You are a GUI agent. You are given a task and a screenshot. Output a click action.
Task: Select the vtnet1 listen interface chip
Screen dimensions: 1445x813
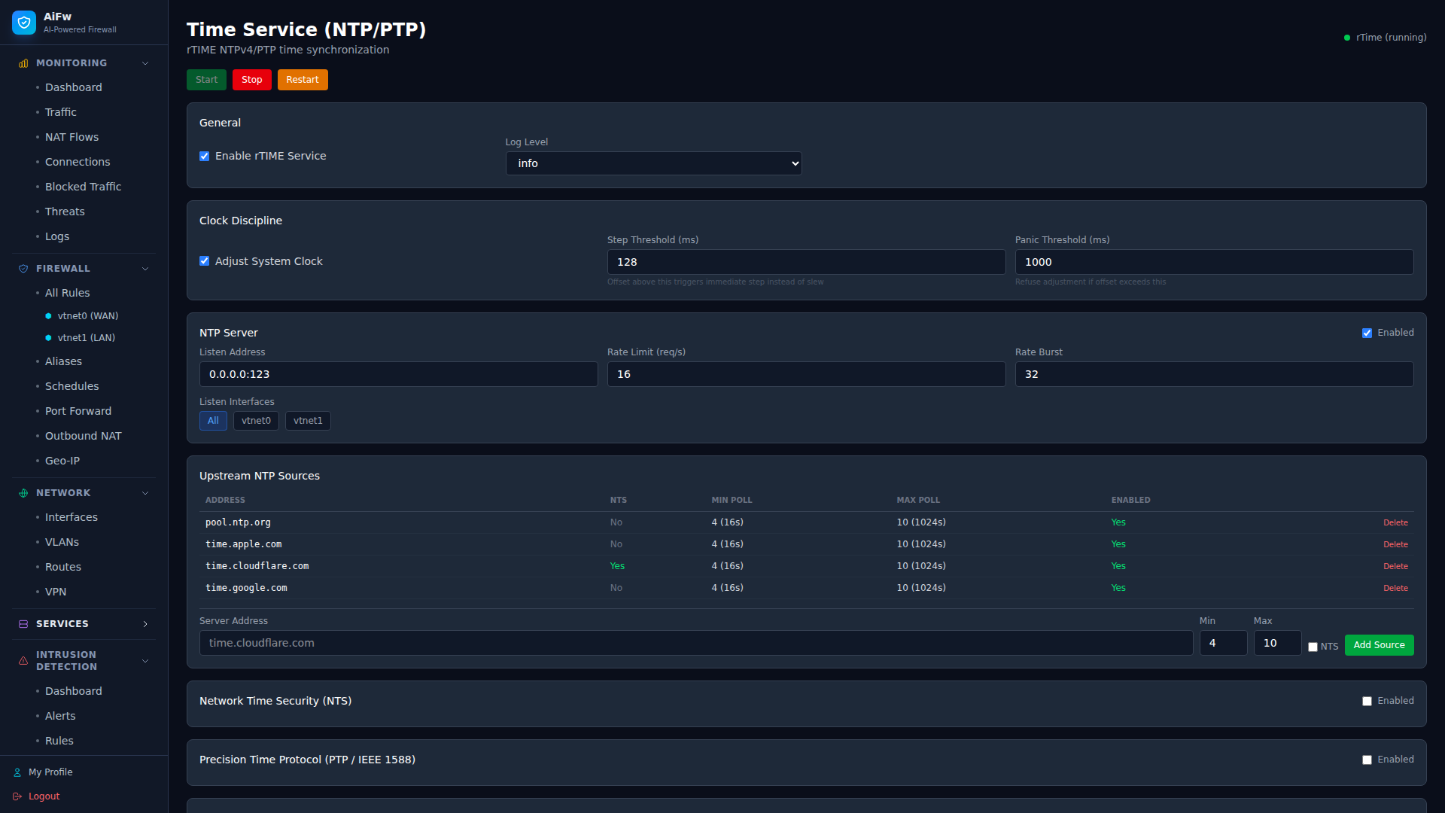308,421
